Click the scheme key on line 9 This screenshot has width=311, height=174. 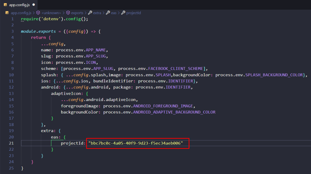48,69
